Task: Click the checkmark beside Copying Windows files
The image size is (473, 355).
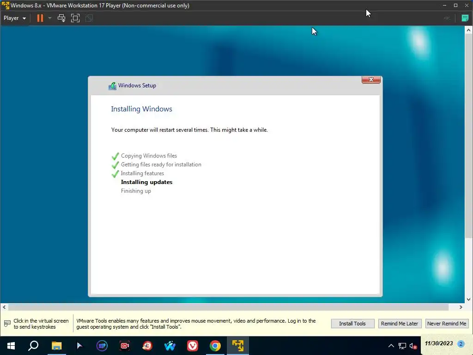Action: pyautogui.click(x=115, y=156)
